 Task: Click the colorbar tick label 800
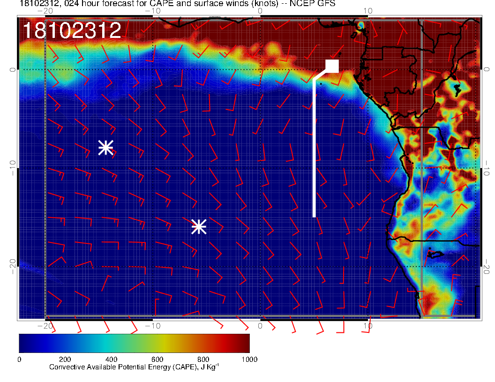coord(203,360)
